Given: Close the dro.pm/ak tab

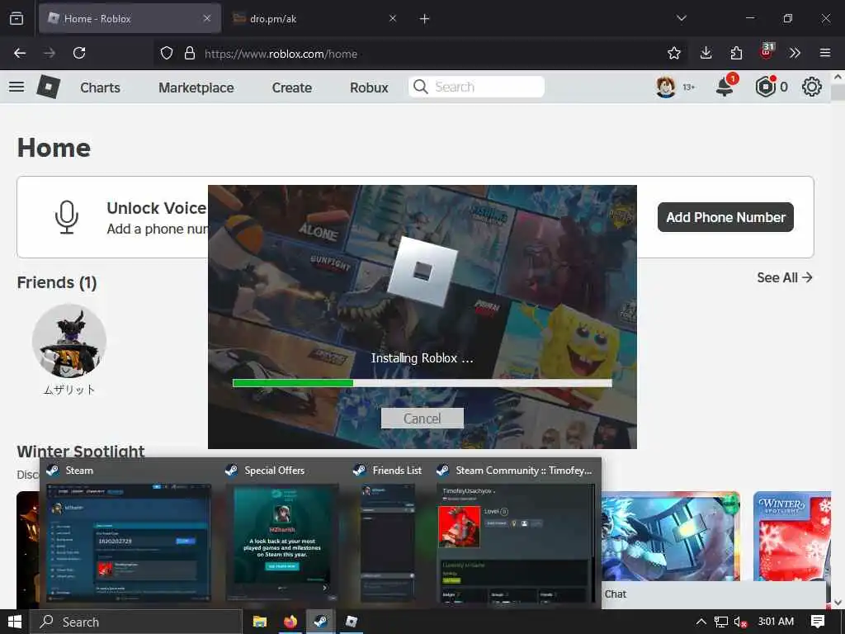Looking at the screenshot, I should click(393, 18).
